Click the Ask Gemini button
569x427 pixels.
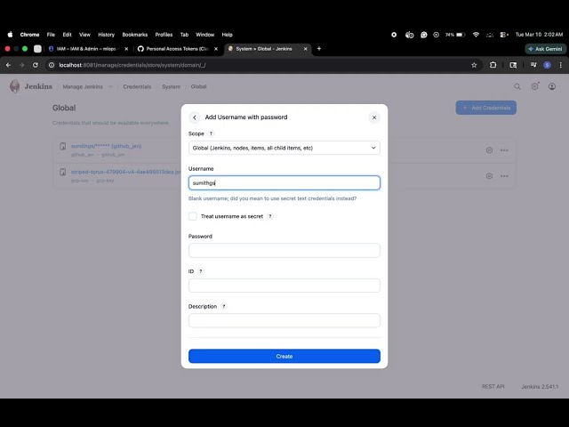point(545,49)
